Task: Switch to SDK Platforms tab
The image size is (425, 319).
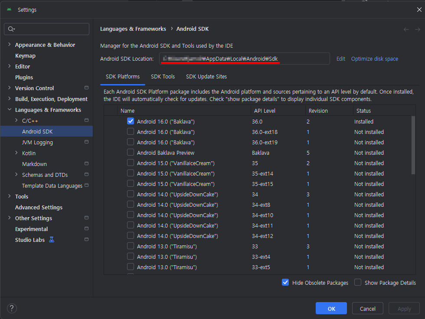Action: 123,77
